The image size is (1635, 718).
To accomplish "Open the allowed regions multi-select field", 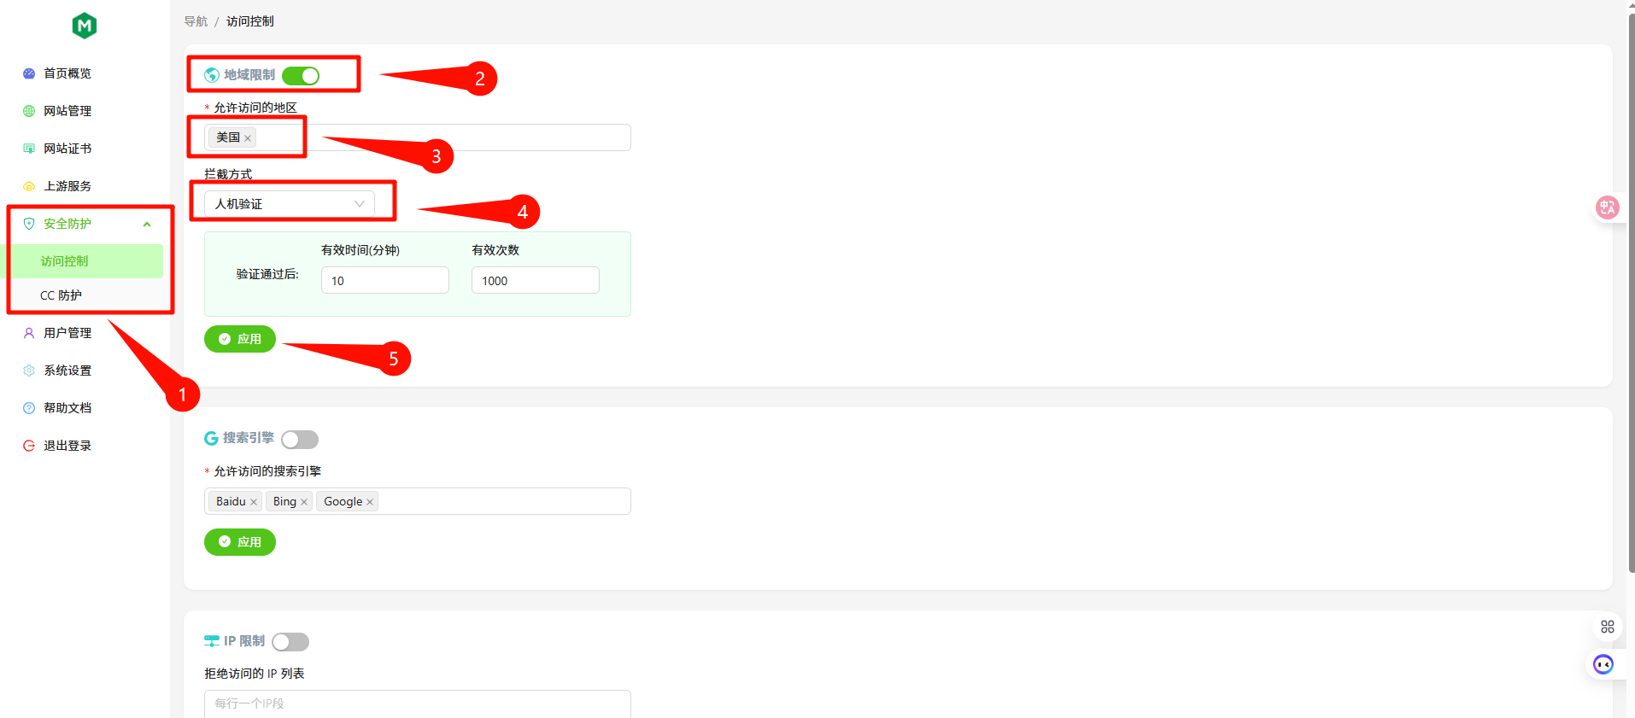I will tap(418, 137).
